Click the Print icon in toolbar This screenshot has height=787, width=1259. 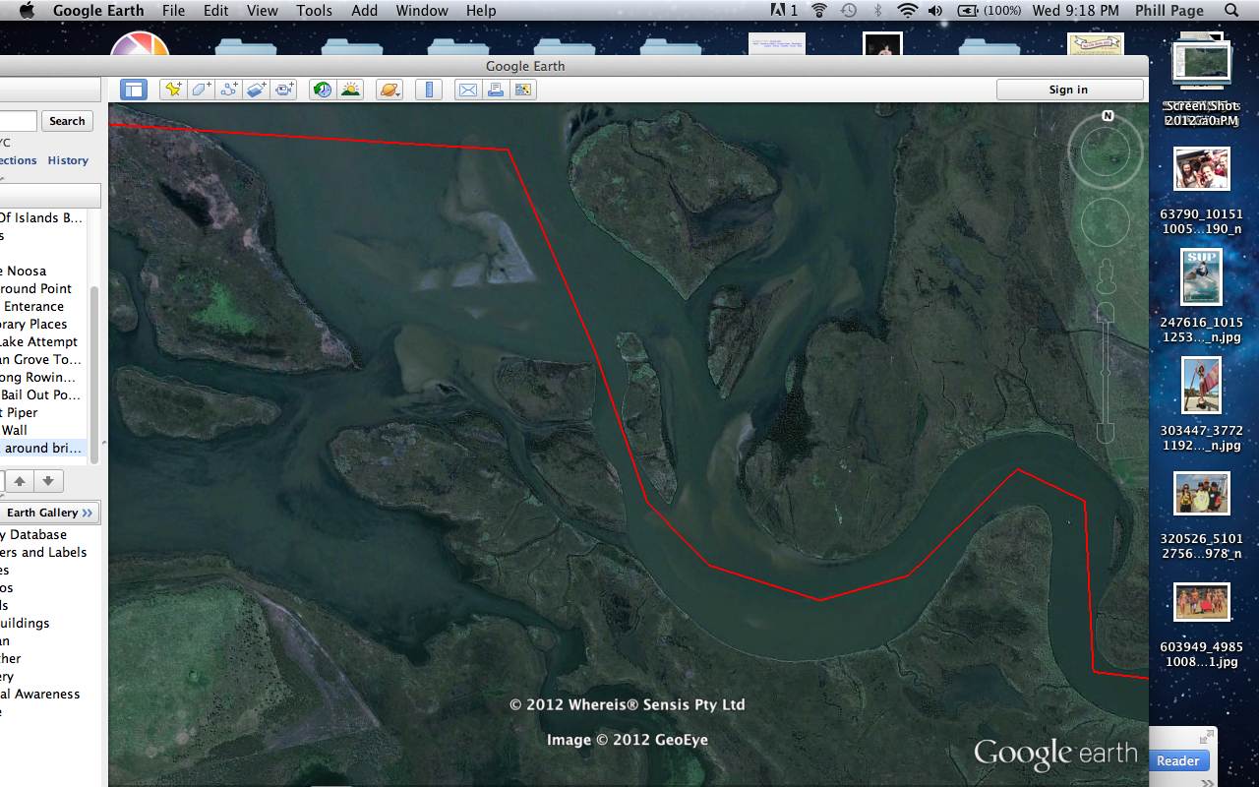[495, 90]
